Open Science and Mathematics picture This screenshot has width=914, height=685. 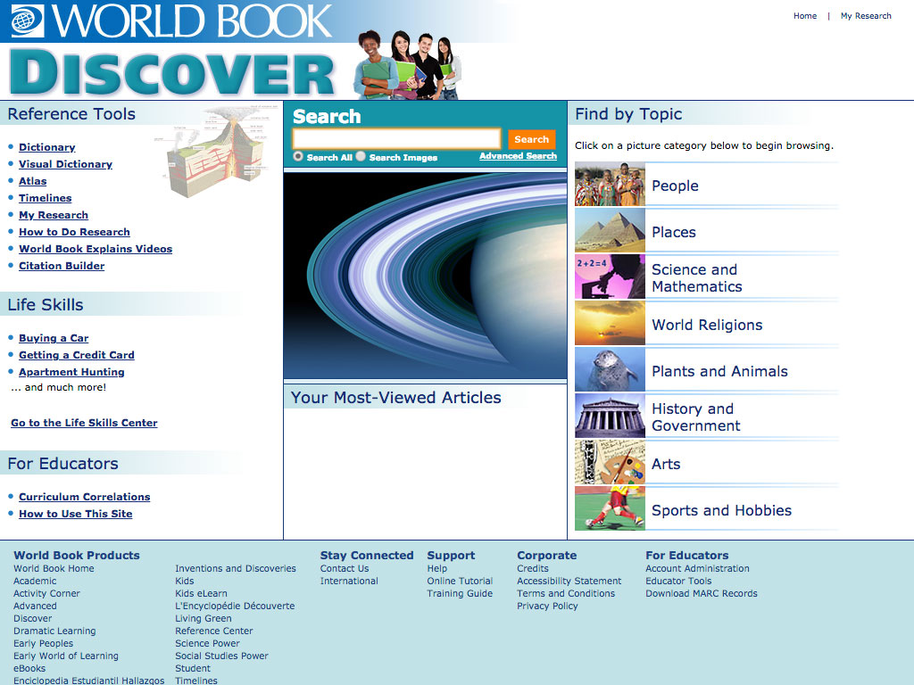610,276
